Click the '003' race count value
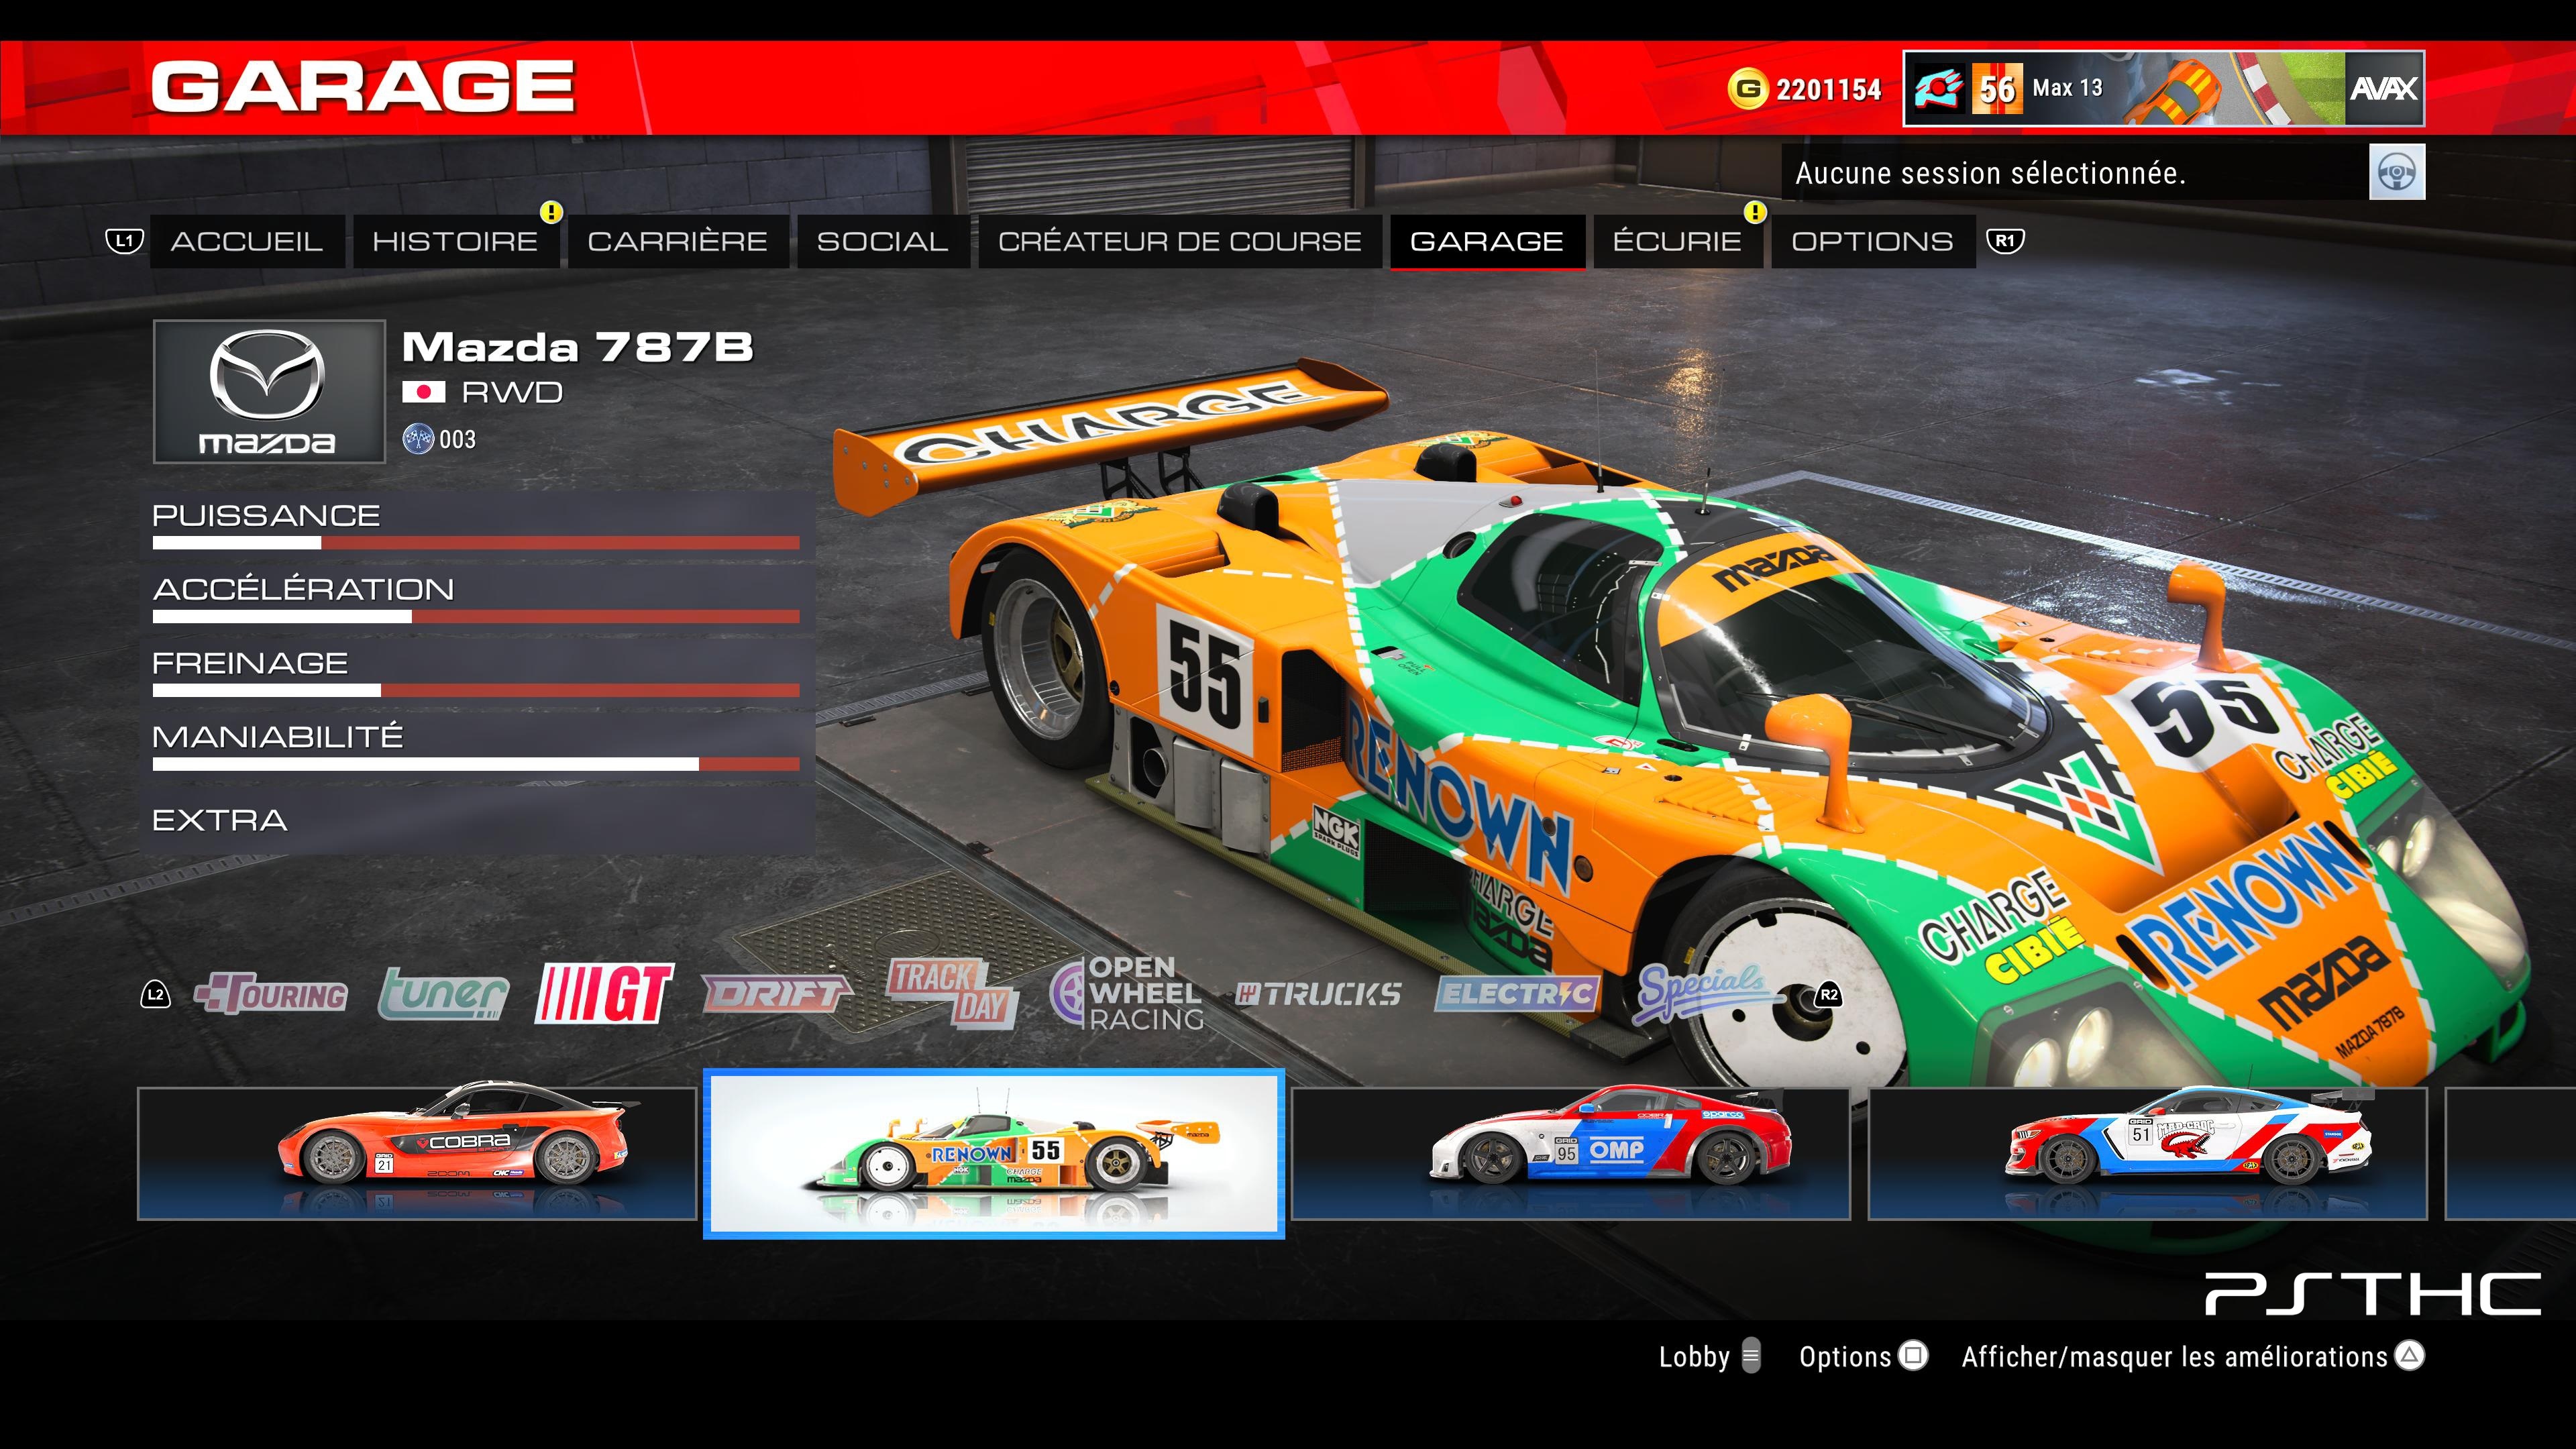The width and height of the screenshot is (2576, 1449). coord(457,440)
